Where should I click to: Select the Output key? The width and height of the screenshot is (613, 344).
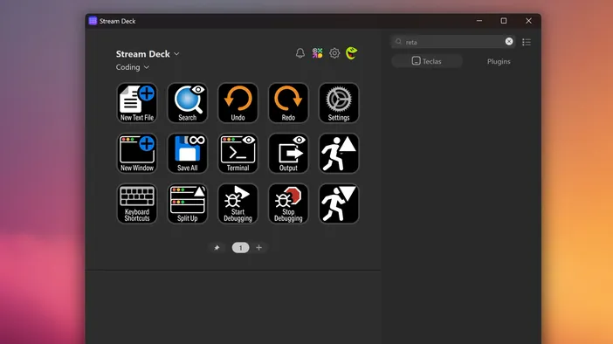click(288, 154)
